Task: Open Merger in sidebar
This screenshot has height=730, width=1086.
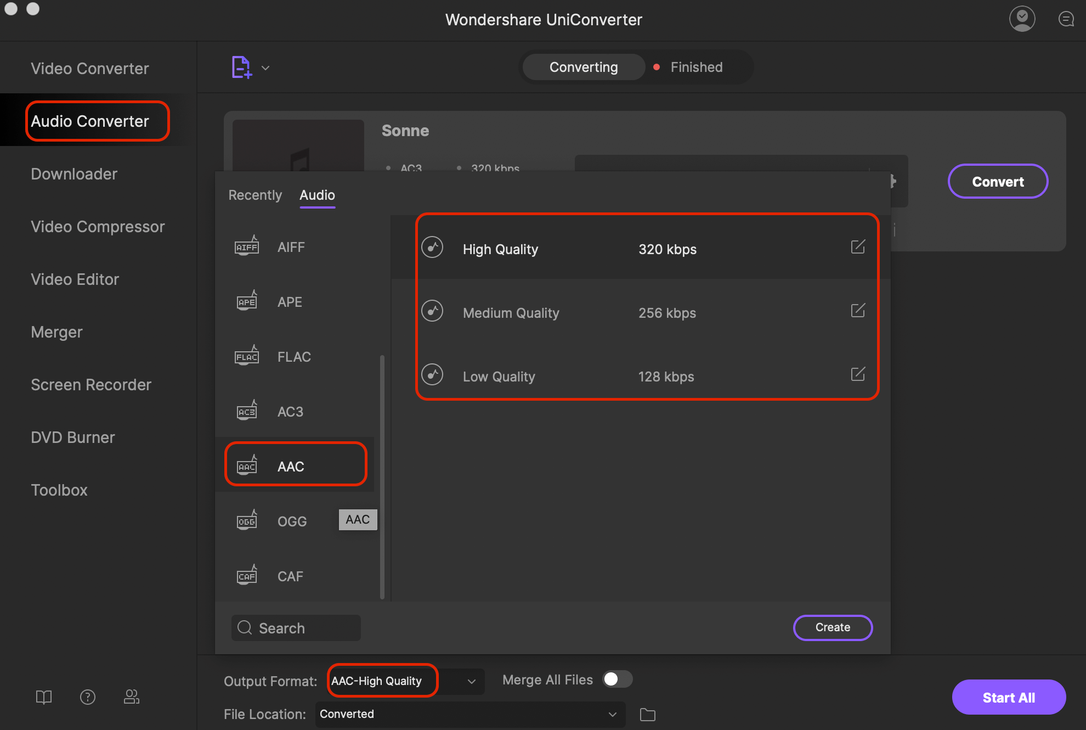Action: [56, 332]
